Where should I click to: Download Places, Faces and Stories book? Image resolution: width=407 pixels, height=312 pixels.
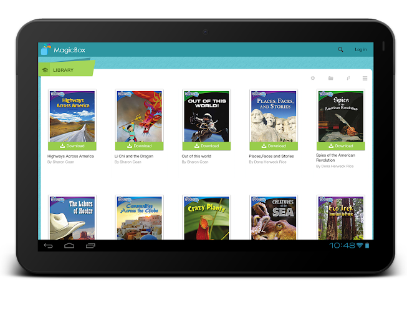[274, 146]
